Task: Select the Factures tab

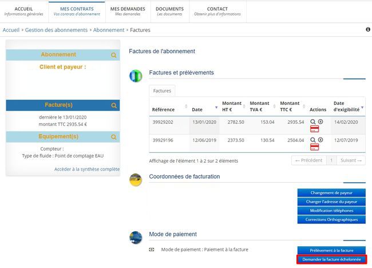Action: 162,90
